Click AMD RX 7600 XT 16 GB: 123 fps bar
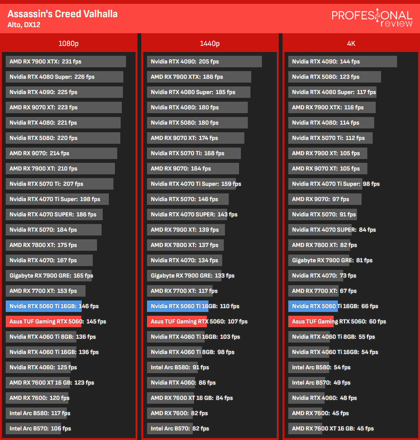The image size is (420, 440). tap(37, 383)
